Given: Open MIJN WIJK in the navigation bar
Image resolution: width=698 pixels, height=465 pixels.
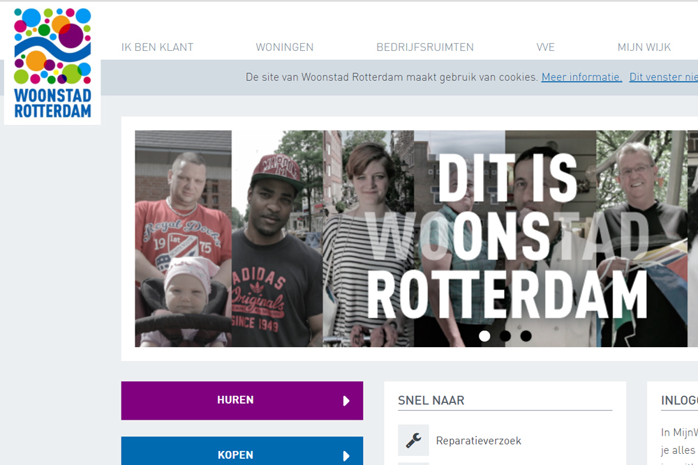Looking at the screenshot, I should coord(644,47).
